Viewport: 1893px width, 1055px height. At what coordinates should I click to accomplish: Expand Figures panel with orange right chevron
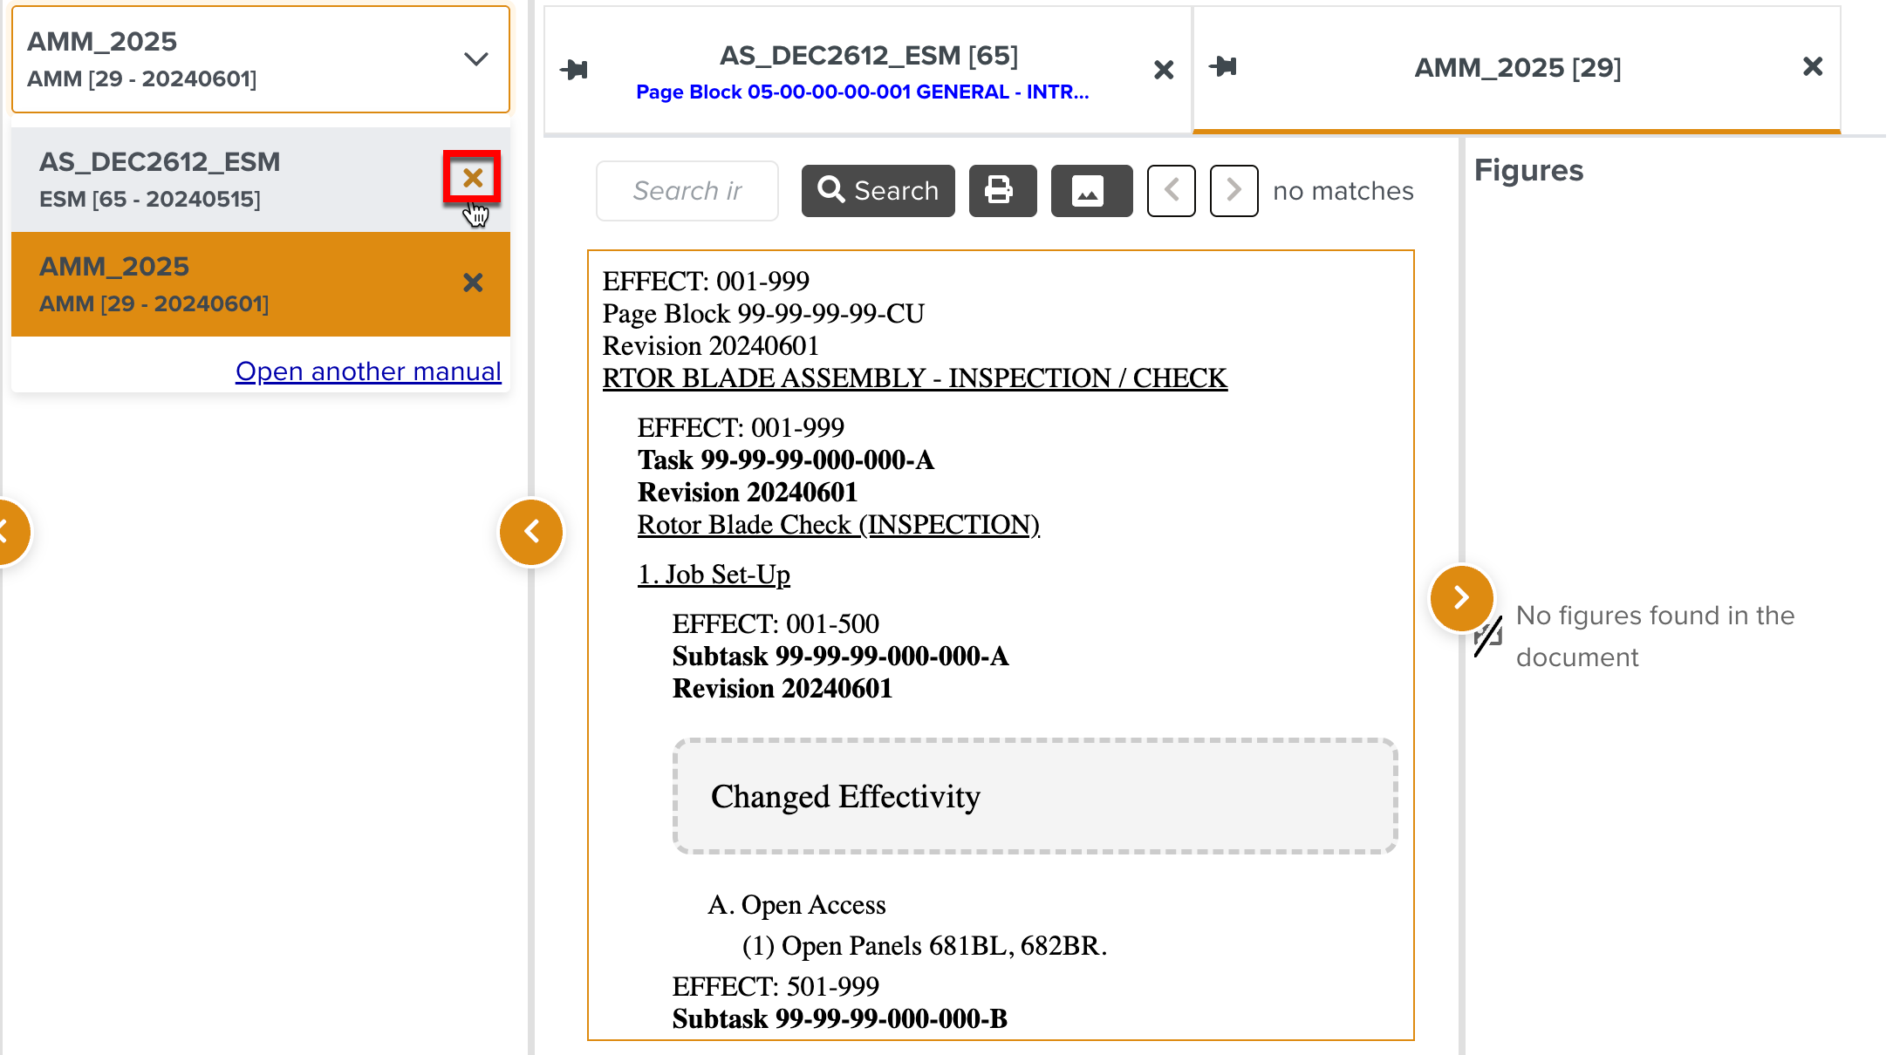click(x=1461, y=597)
